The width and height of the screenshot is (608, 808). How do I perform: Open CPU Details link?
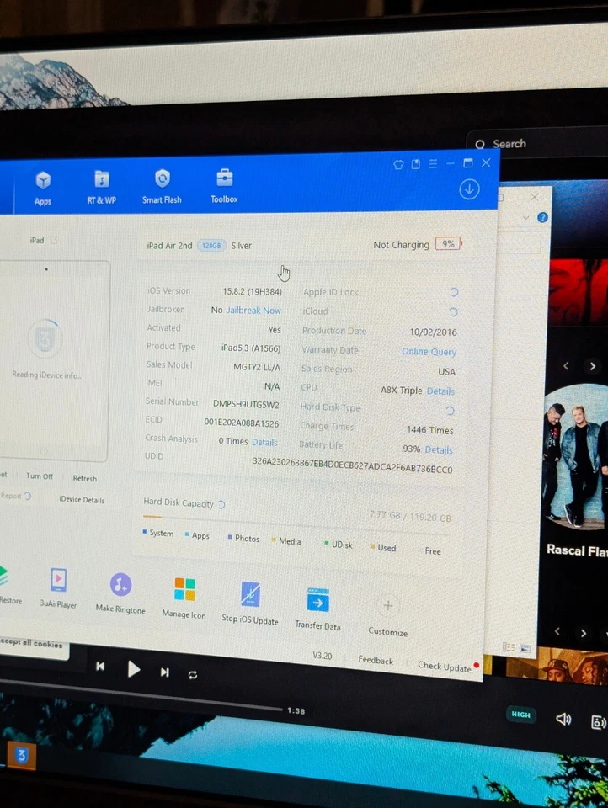[441, 391]
